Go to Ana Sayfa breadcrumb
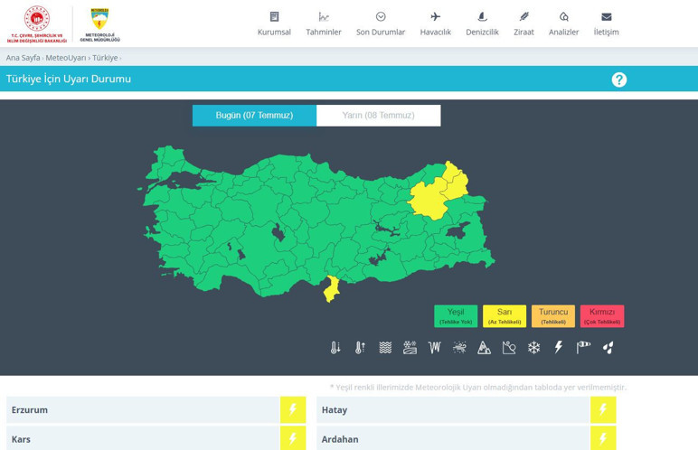Image resolution: width=698 pixels, height=450 pixels. pos(24,58)
